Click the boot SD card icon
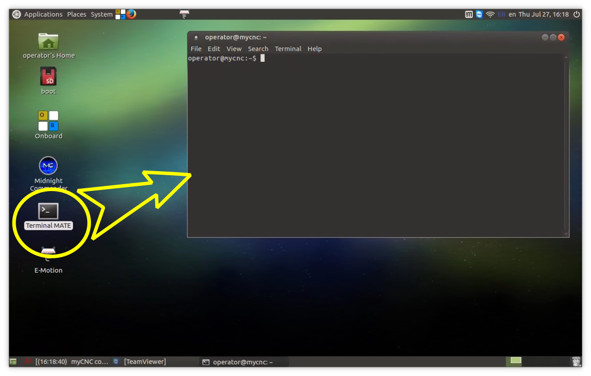The width and height of the screenshot is (591, 376). [48, 77]
